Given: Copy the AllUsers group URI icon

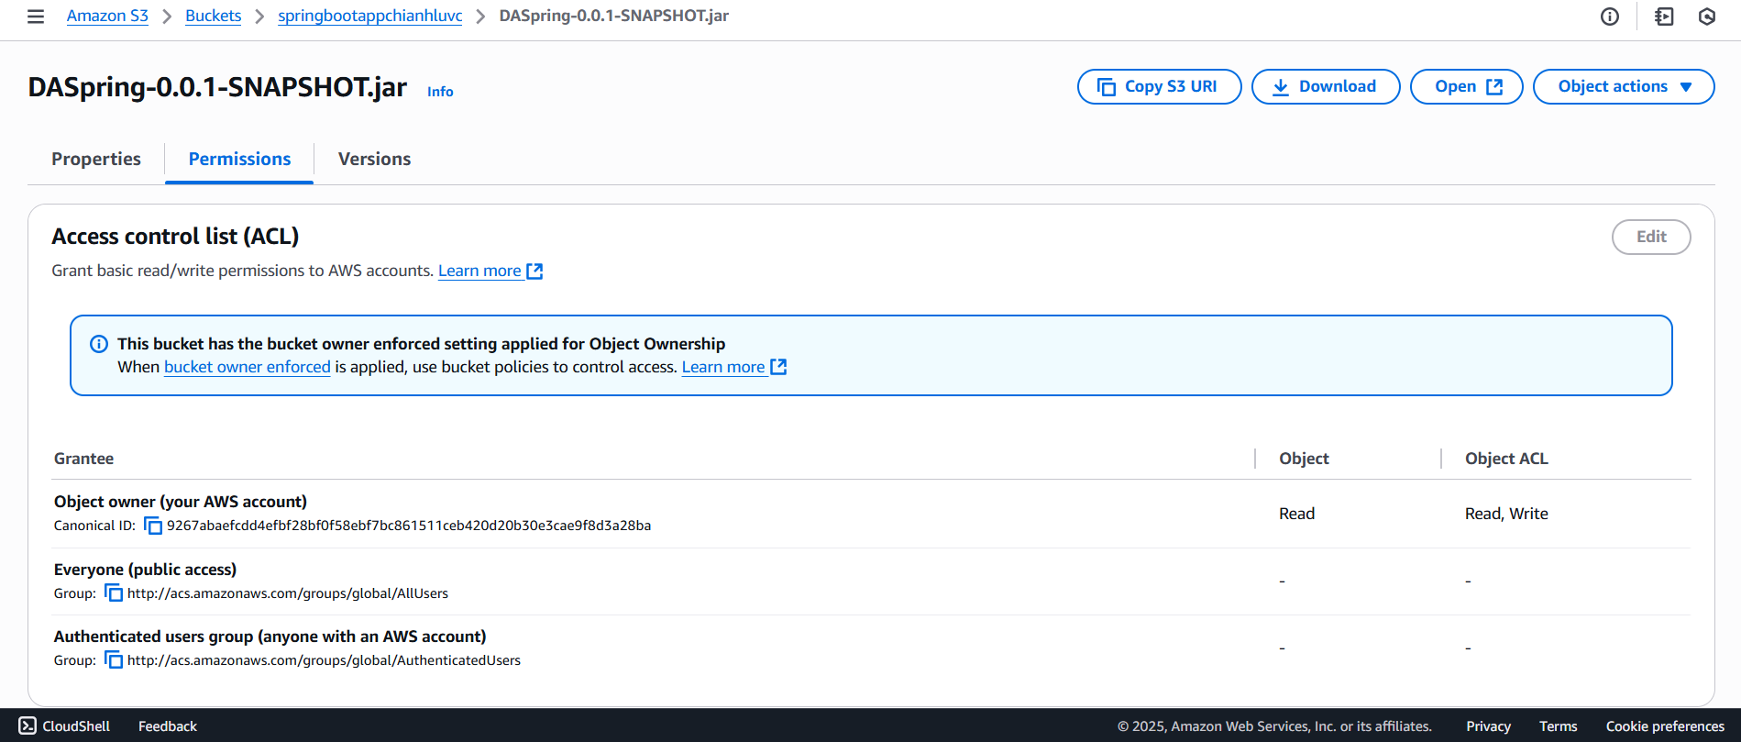Looking at the screenshot, I should click(114, 593).
